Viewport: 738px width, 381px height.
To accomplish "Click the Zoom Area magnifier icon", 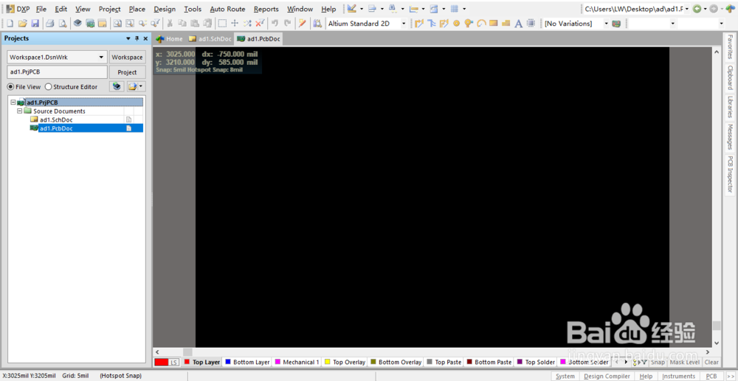I will pyautogui.click(x=117, y=24).
